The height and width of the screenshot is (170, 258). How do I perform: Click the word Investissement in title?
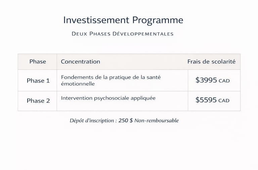96,20
